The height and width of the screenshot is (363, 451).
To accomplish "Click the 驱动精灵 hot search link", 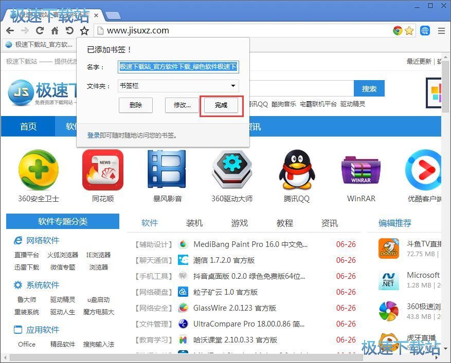I will tap(353, 104).
